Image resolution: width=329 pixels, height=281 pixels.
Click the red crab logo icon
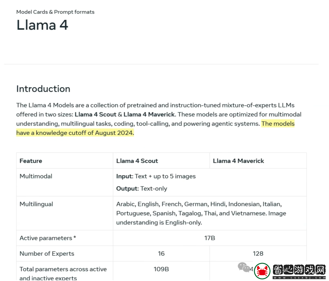pos(262,271)
